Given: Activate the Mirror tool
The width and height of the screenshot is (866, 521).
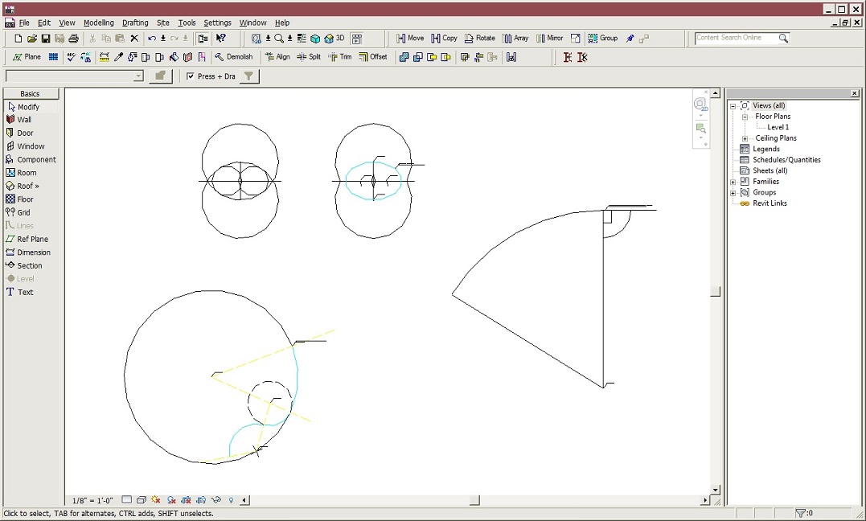Looking at the screenshot, I should tap(549, 38).
